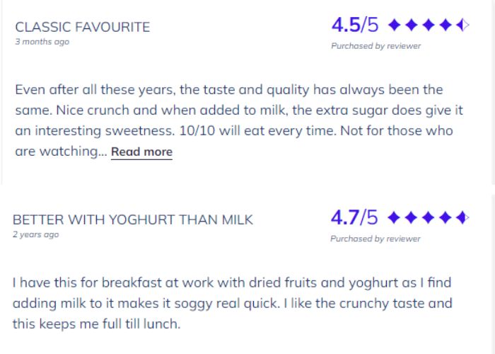495x354 pixels.
Task: Click the third star of the 4.7 rating
Action: click(429, 217)
